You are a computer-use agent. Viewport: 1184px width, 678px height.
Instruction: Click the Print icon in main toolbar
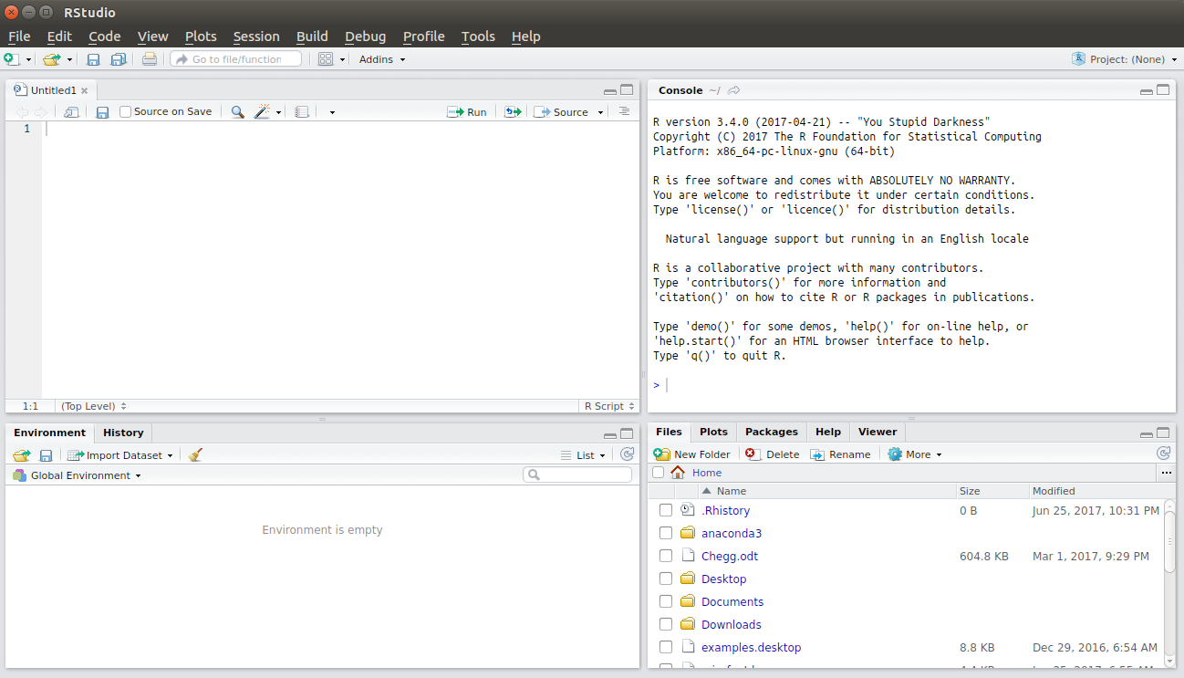click(150, 59)
